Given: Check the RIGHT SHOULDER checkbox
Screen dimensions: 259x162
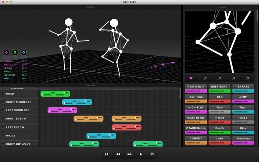Looking at the screenshot, I should (3, 102).
